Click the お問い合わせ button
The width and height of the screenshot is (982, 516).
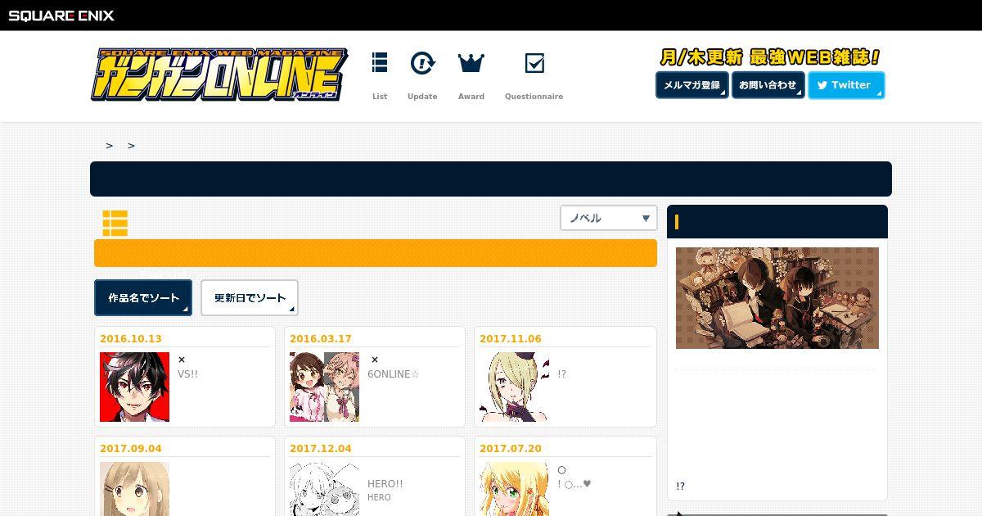(768, 85)
